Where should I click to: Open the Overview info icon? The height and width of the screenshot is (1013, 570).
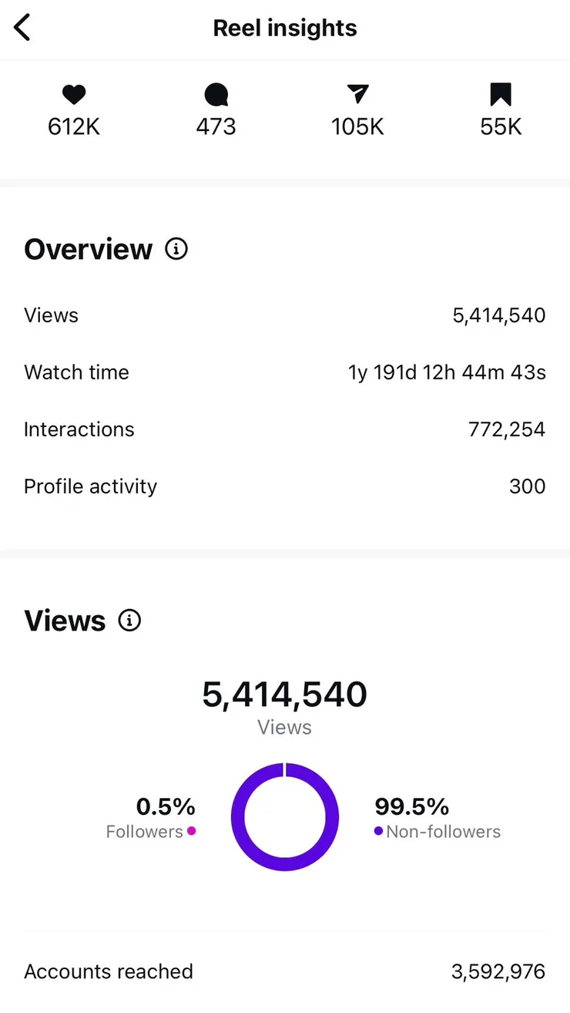point(176,250)
